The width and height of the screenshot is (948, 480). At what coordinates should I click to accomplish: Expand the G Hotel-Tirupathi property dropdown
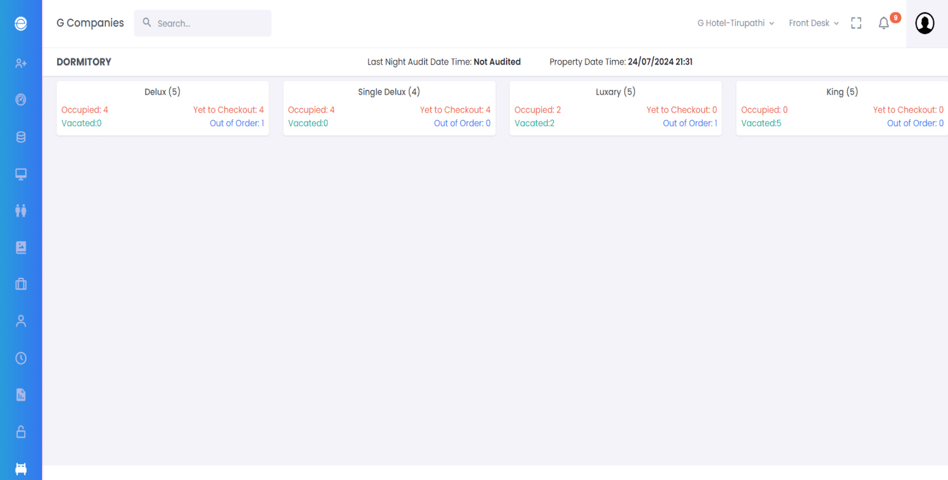coord(735,23)
